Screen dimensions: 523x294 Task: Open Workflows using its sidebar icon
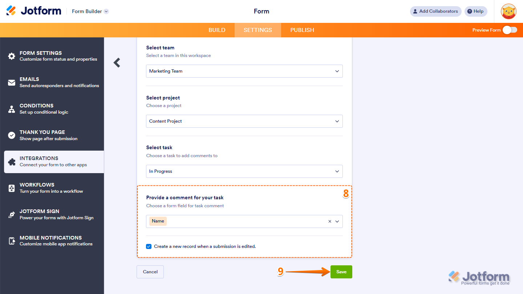coord(12,187)
